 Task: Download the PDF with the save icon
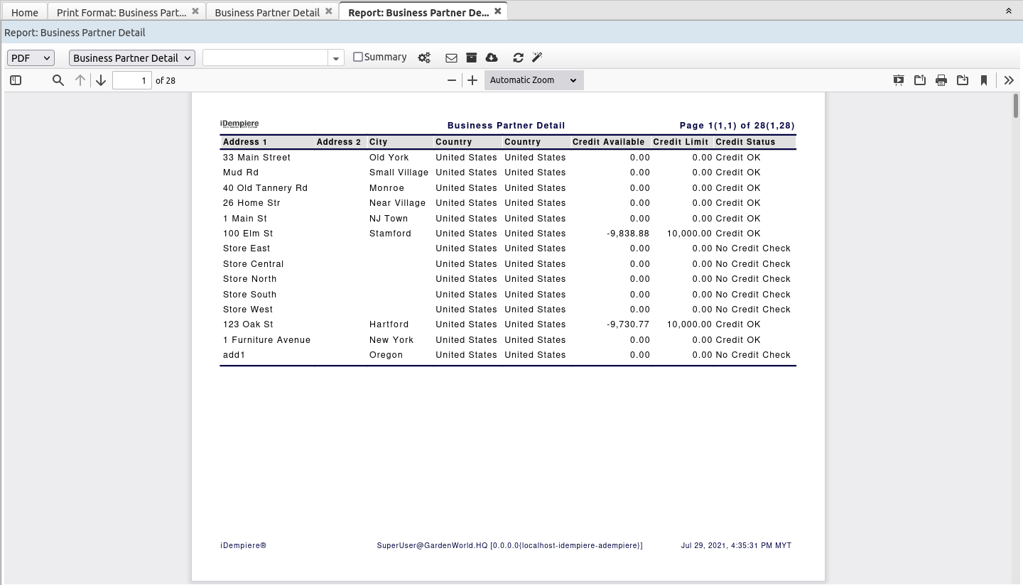[x=962, y=80]
